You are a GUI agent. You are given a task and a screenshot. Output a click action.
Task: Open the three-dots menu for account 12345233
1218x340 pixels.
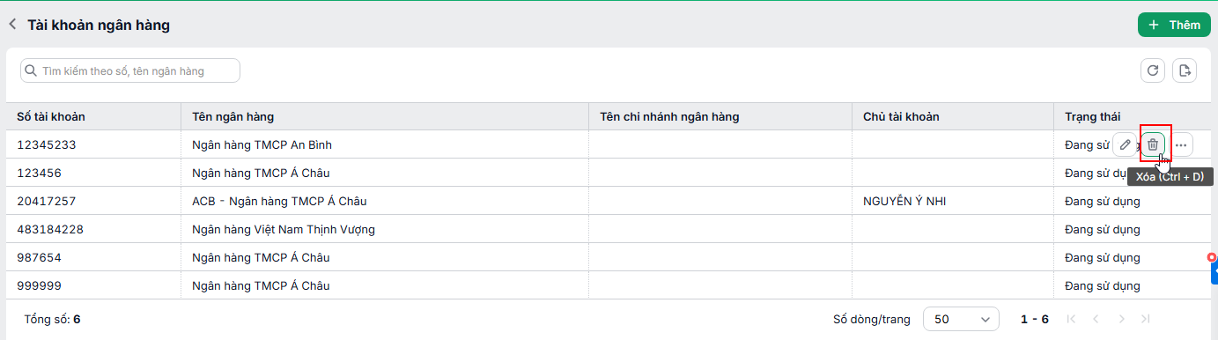1181,144
